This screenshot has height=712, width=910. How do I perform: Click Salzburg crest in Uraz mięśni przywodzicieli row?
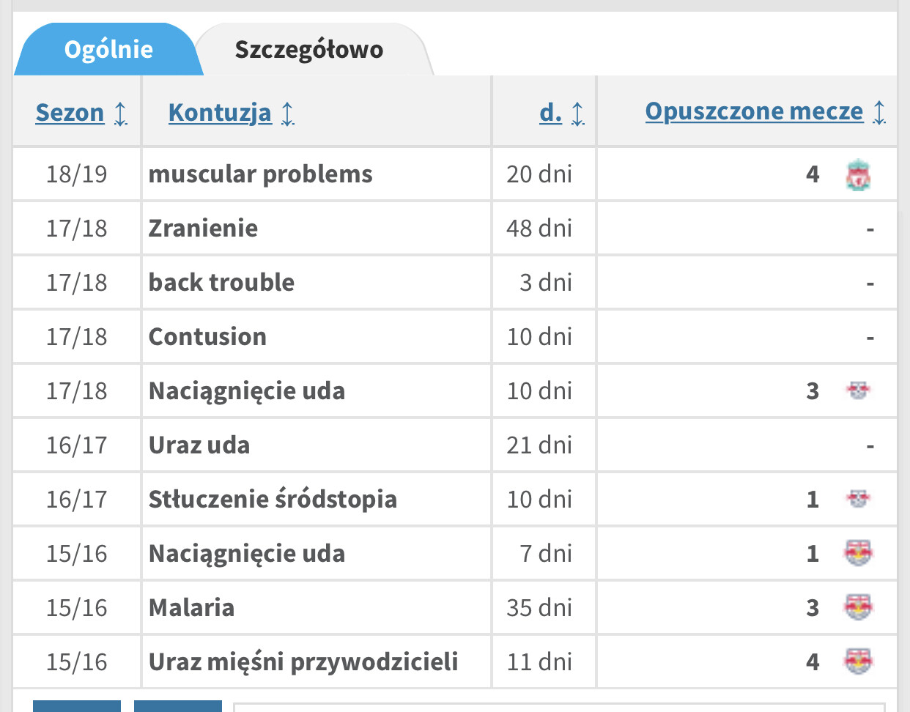tap(858, 661)
